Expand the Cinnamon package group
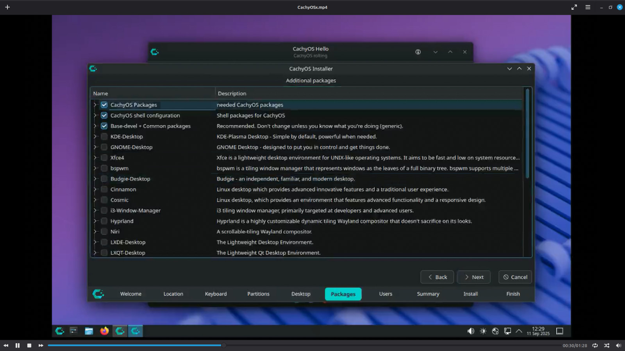 coord(95,189)
